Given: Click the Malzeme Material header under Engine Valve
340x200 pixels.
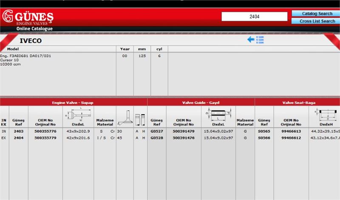Looking at the screenshot, I should point(105,122).
